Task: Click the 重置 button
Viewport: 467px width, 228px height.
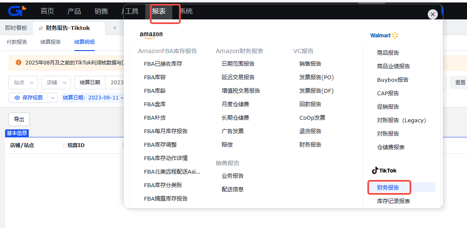Action: point(460,82)
